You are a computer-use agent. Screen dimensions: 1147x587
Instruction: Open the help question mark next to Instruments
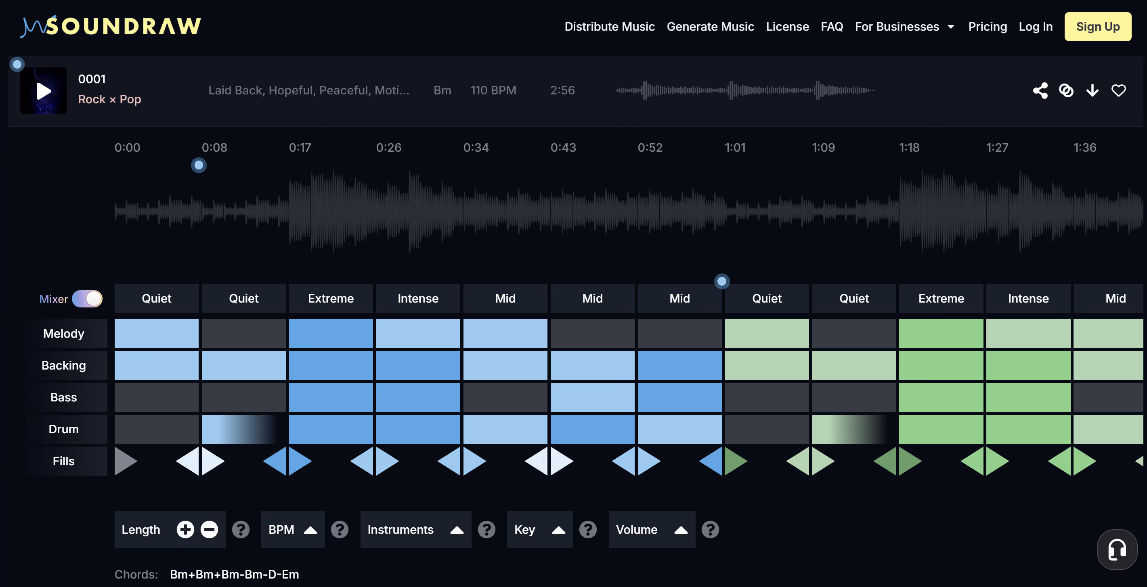486,529
